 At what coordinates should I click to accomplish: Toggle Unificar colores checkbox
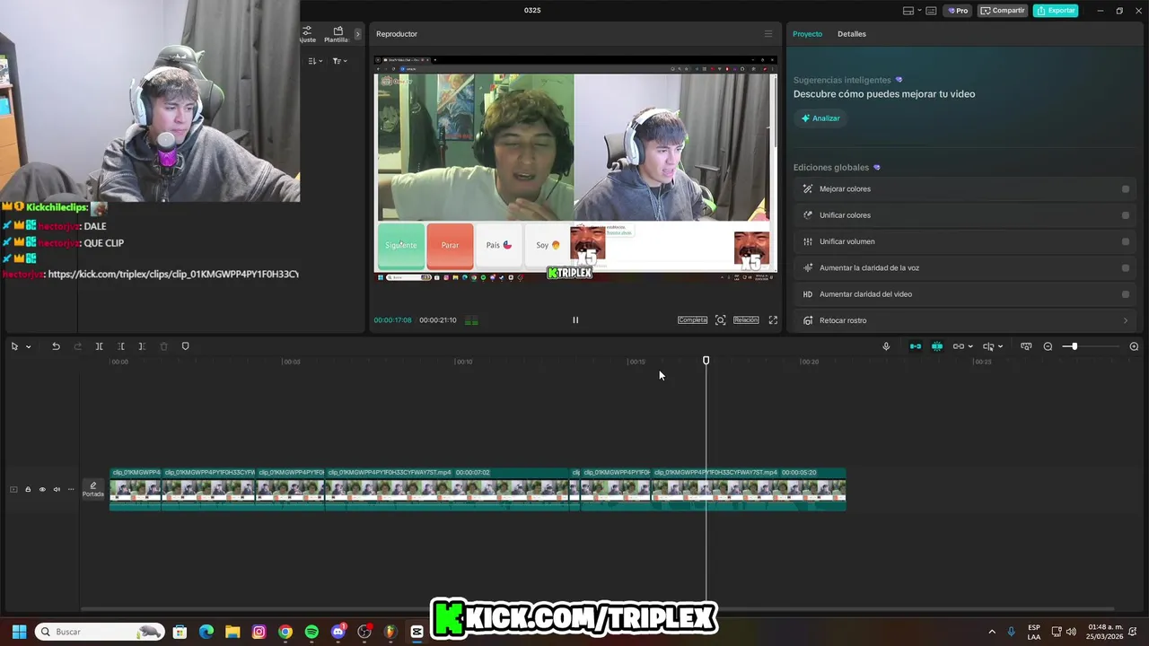(1126, 215)
